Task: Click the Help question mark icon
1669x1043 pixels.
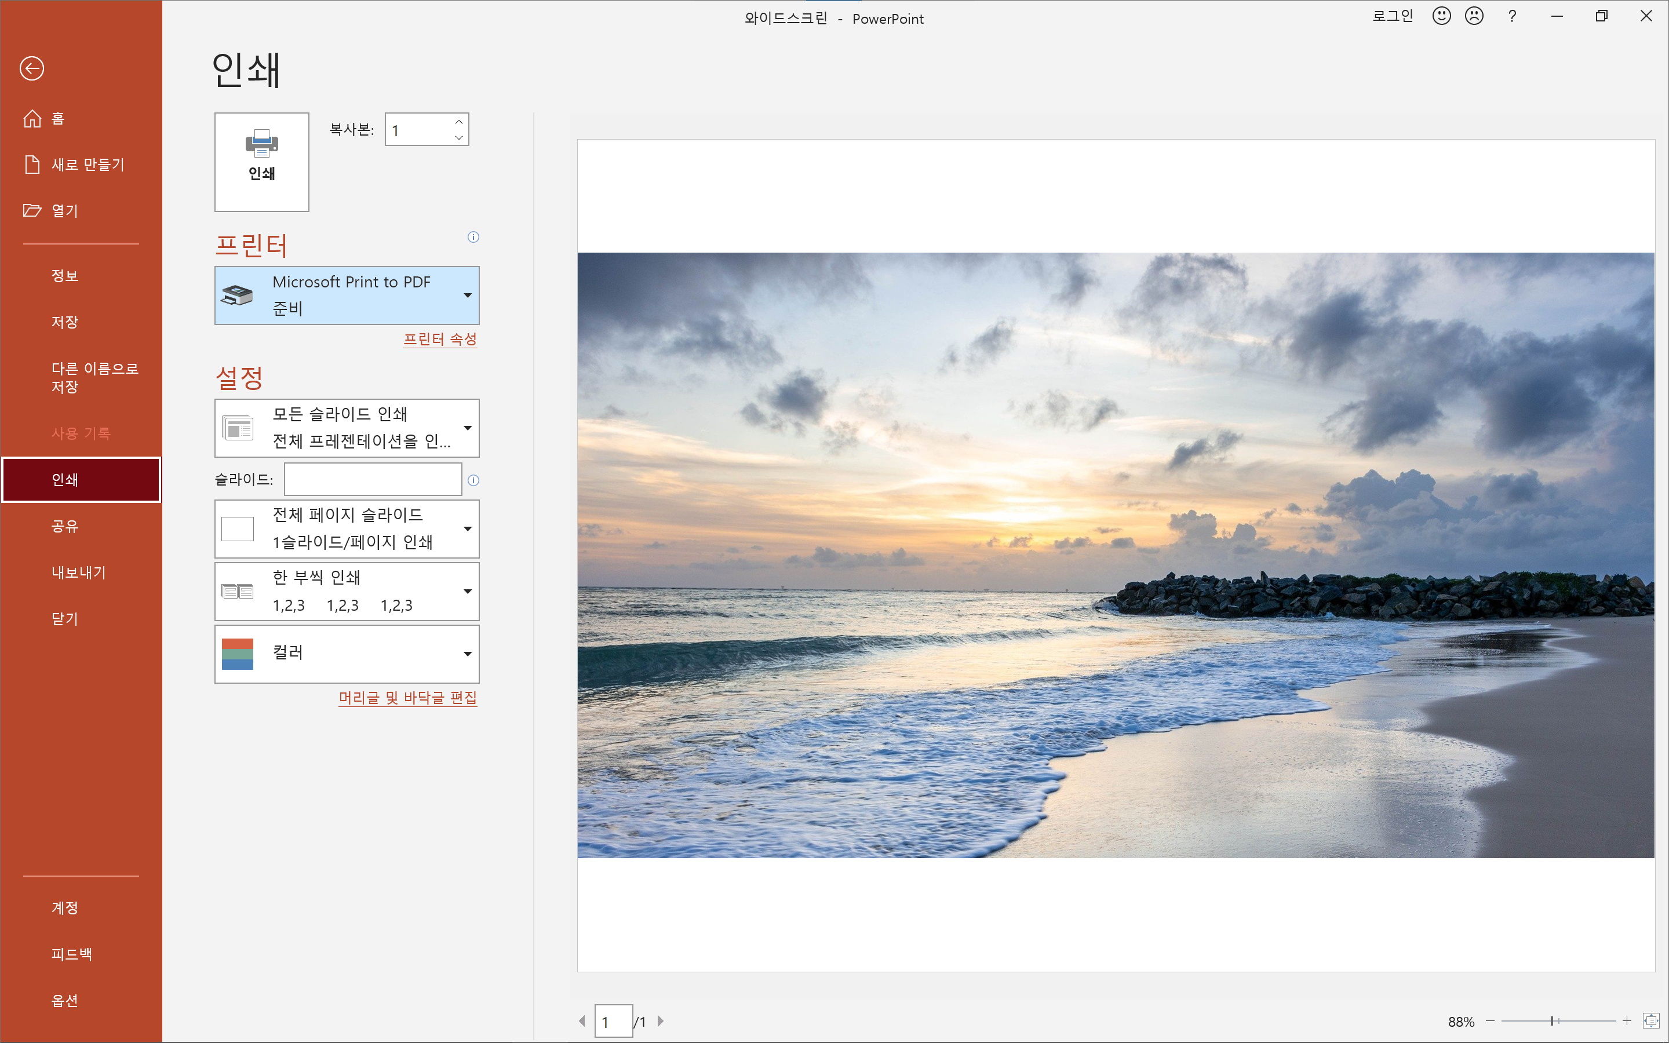Action: click(1512, 17)
